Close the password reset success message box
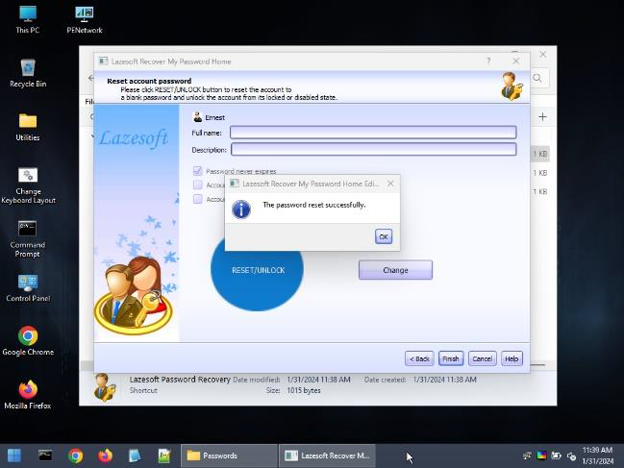The width and height of the screenshot is (624, 468). tap(390, 184)
